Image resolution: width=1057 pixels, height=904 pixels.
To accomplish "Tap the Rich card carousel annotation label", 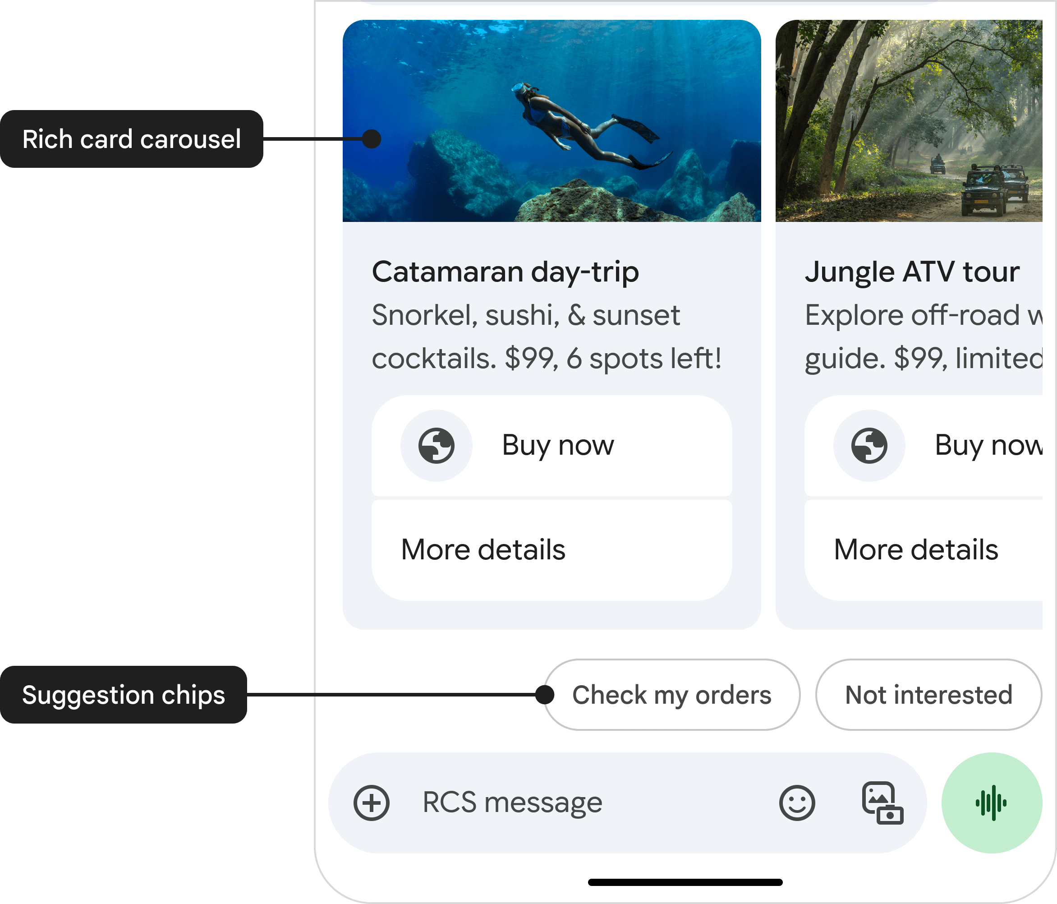I will [x=132, y=139].
